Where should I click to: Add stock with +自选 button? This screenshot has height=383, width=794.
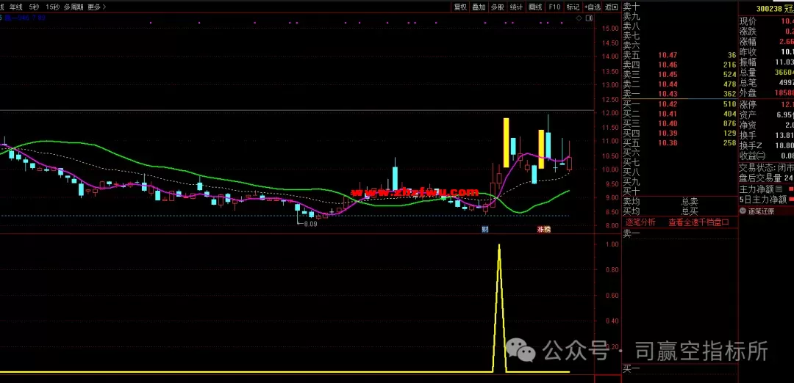pos(592,7)
